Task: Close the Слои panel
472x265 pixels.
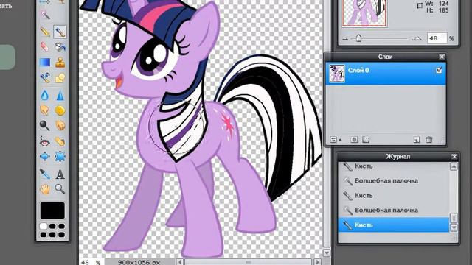Action: [442, 57]
